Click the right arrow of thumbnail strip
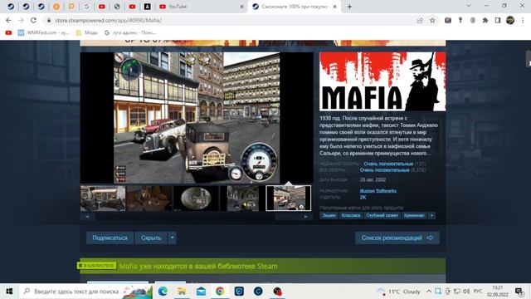Screen dimensions: 531x299 pyautogui.click(x=306, y=216)
